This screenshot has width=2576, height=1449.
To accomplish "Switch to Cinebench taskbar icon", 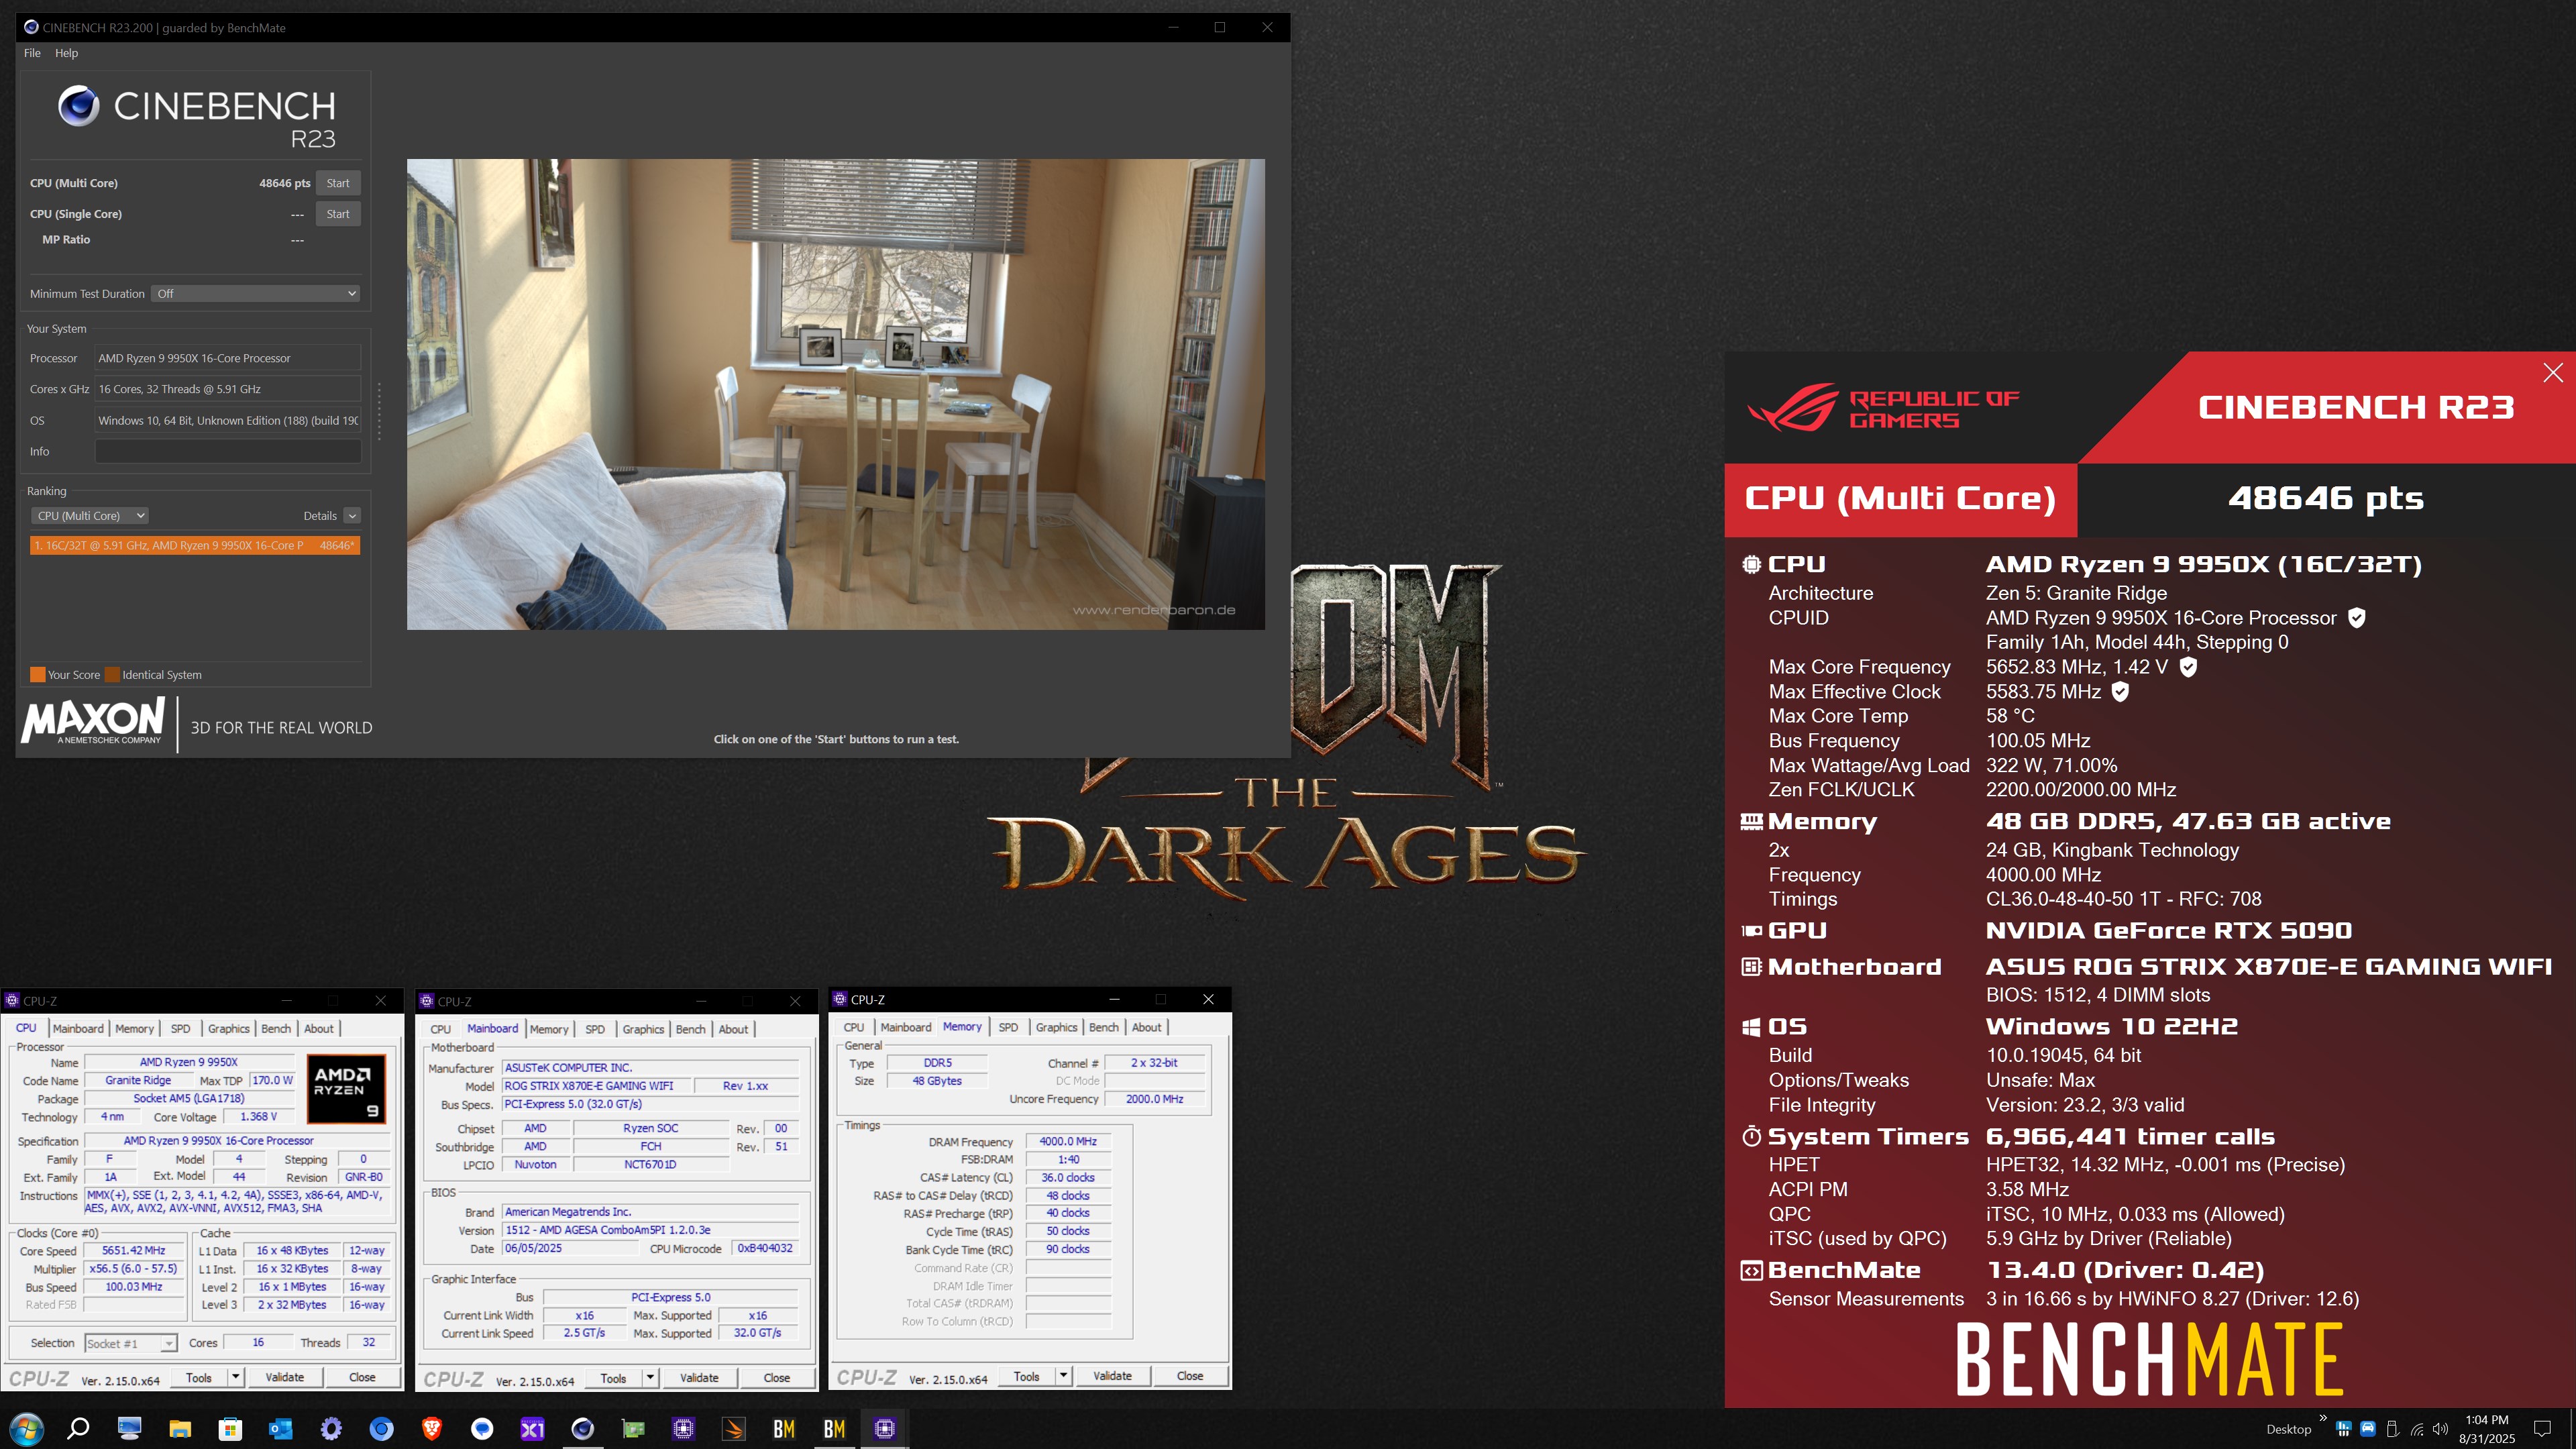I will [583, 1428].
